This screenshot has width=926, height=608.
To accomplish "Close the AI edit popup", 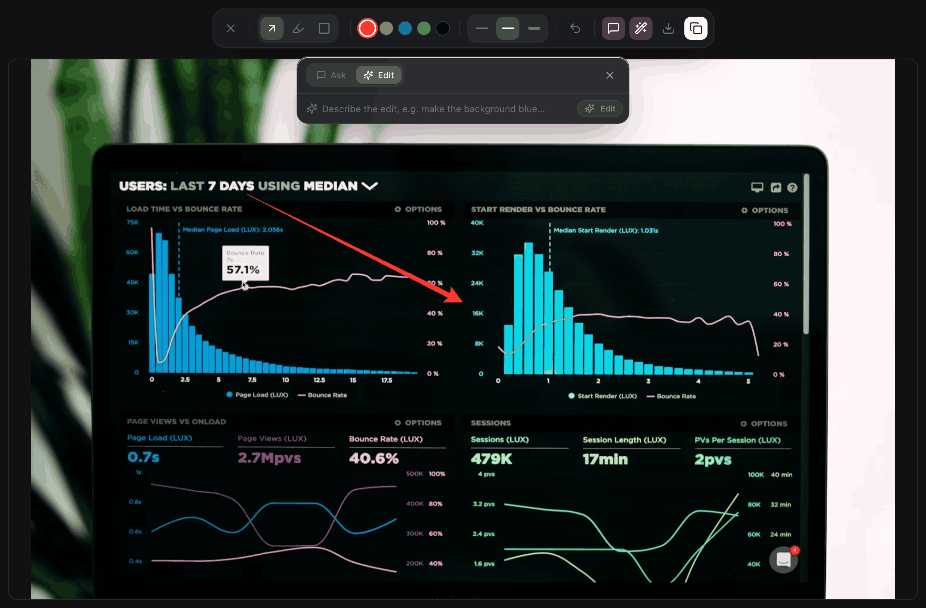I will click(x=610, y=75).
